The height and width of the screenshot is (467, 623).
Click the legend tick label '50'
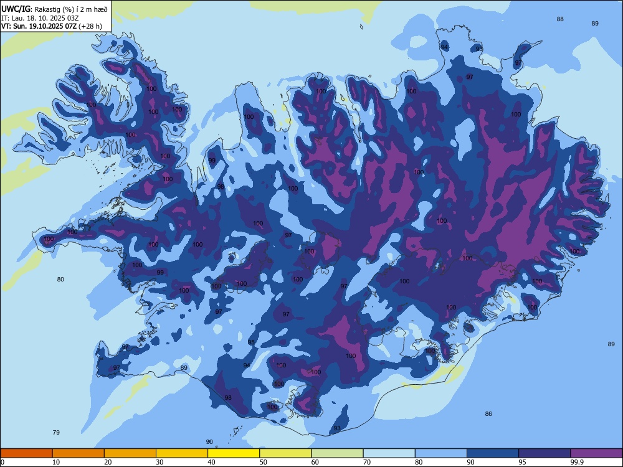coord(264,462)
